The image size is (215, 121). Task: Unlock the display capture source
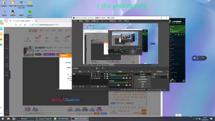tap(107, 78)
